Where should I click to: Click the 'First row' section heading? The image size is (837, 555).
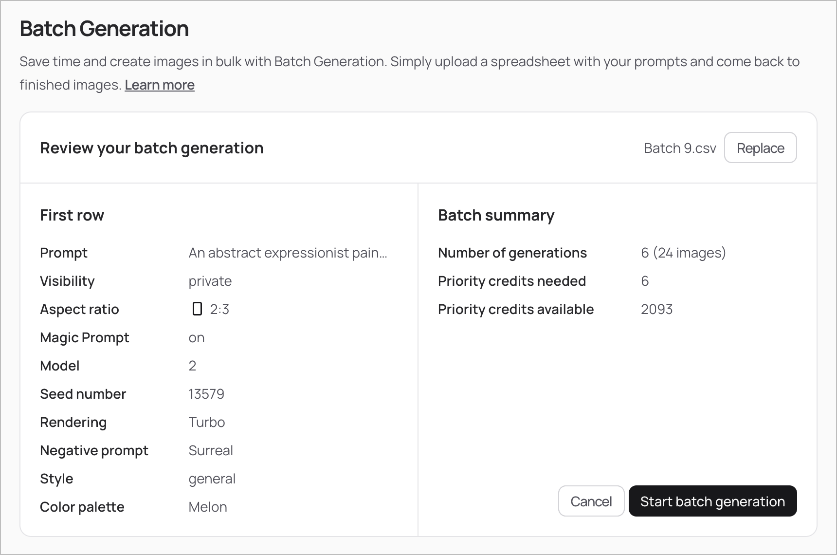click(x=72, y=215)
